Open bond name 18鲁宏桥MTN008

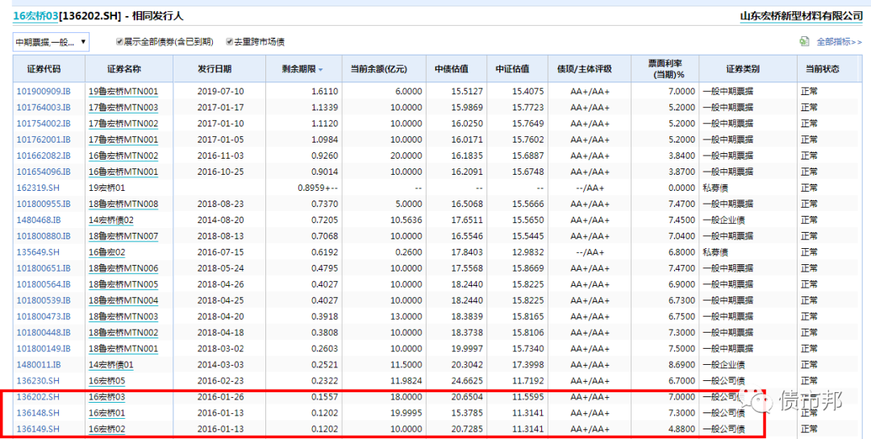[x=123, y=204]
